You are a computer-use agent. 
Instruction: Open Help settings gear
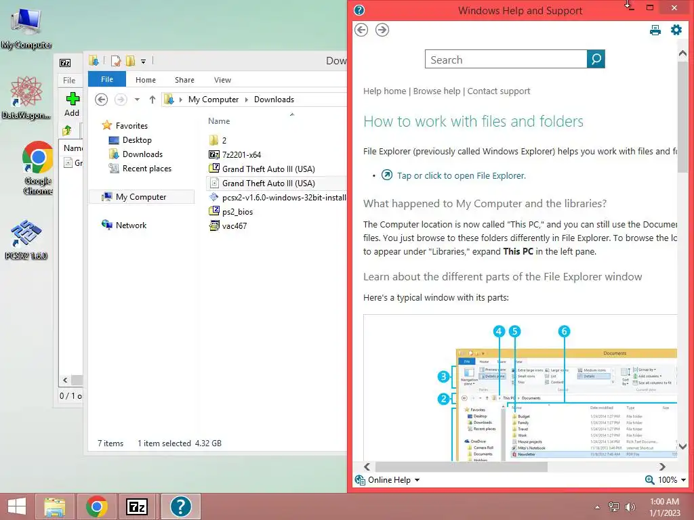(x=676, y=30)
